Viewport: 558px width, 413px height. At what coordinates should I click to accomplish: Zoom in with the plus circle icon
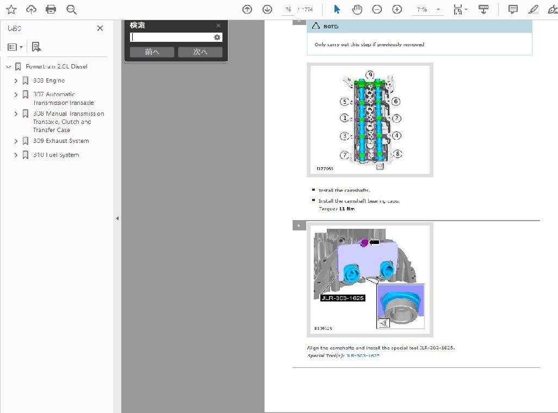click(397, 10)
